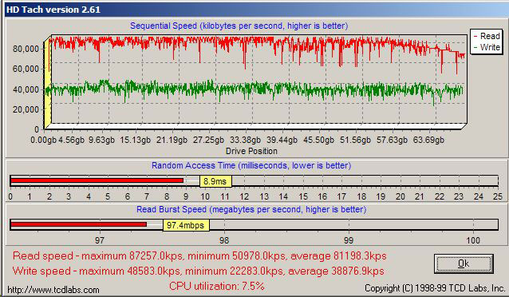The width and height of the screenshot is (509, 297).
Task: Click the Read Burst Speed heading
Action: (251, 209)
